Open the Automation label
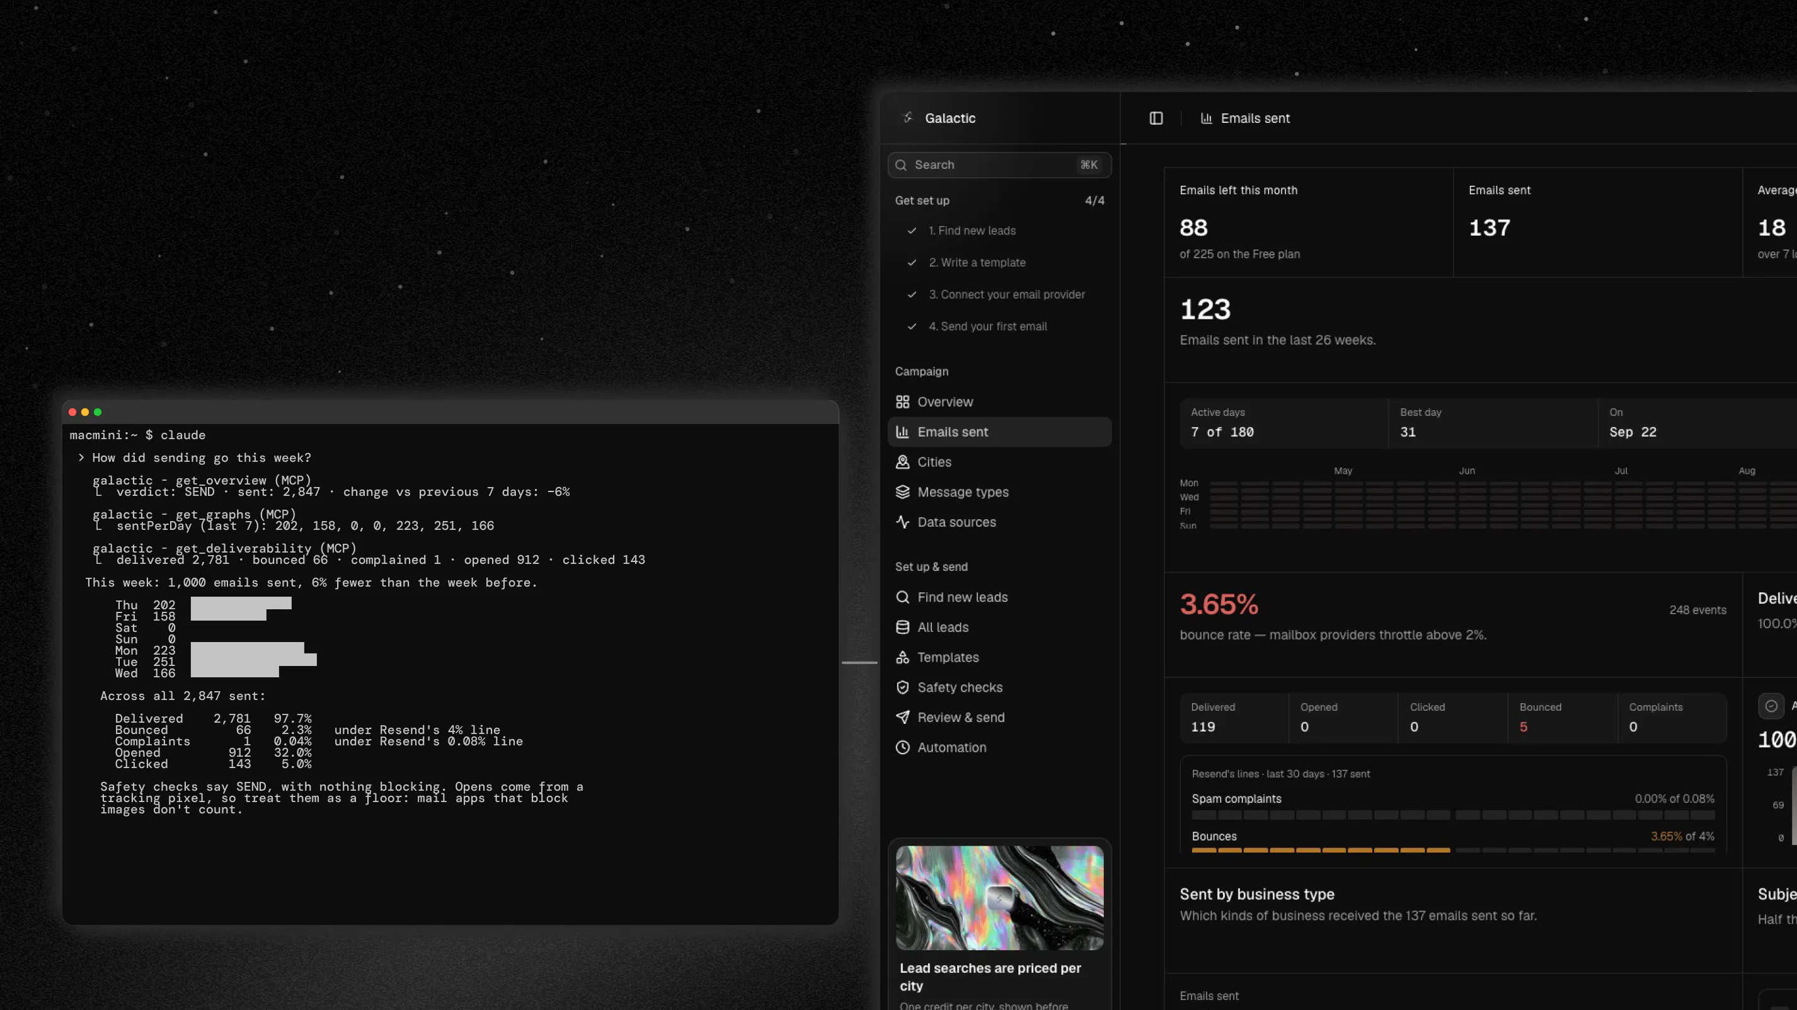 (x=951, y=747)
